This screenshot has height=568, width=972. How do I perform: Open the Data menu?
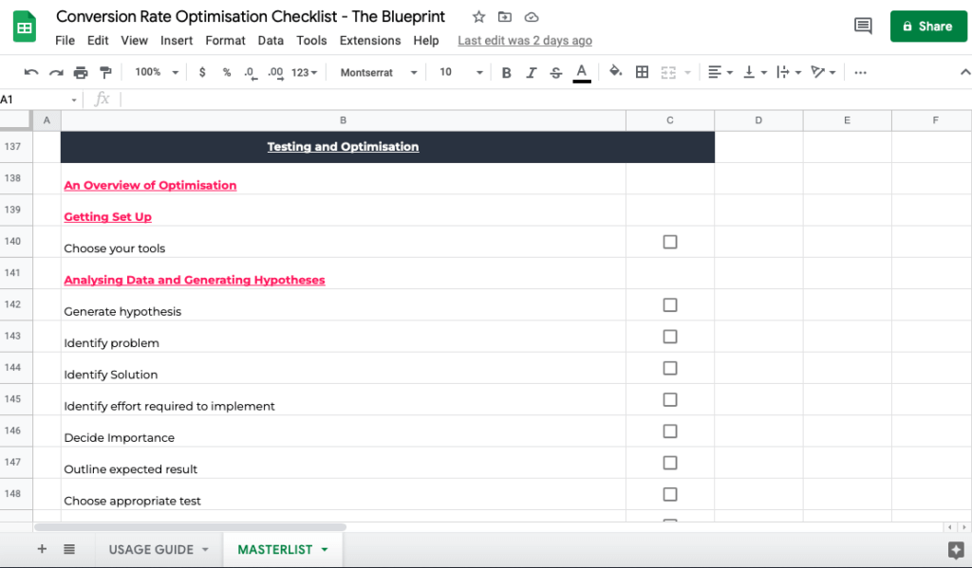point(271,40)
